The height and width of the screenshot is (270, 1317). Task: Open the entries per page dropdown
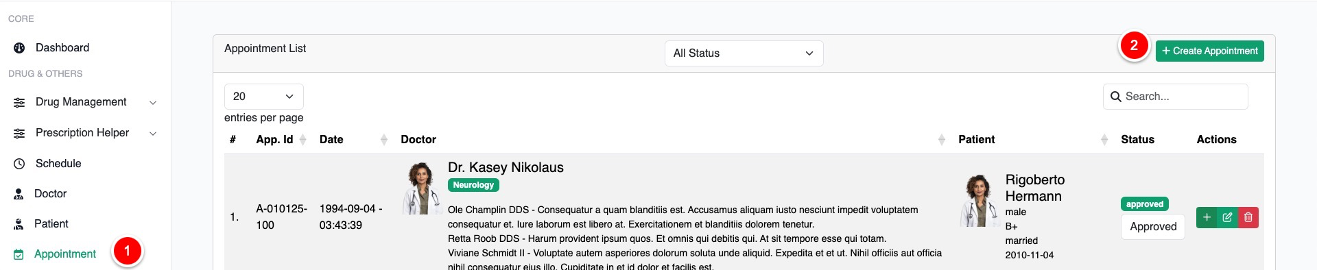263,97
